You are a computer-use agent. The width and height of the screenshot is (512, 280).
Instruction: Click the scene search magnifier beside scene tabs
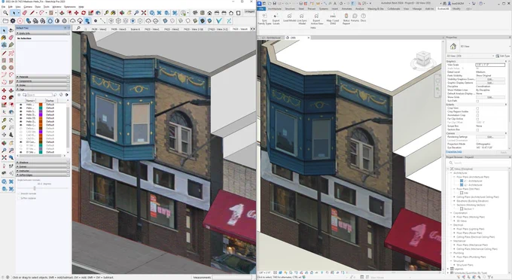(78, 29)
